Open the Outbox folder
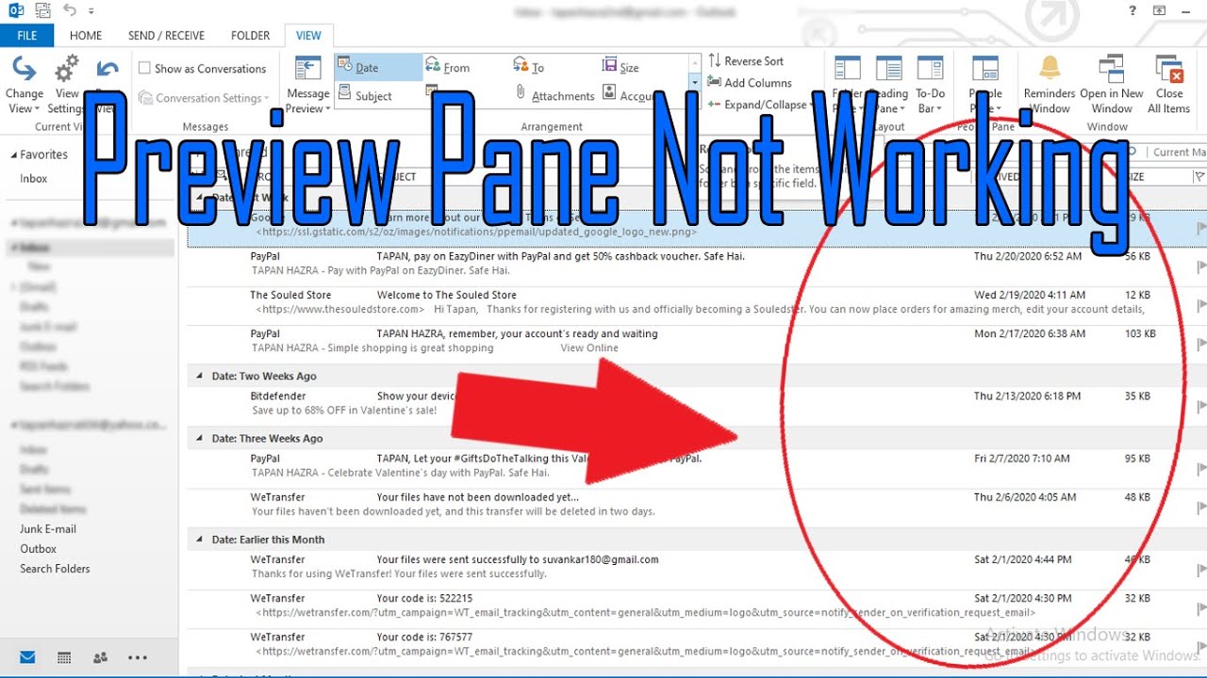Viewport: 1207px width, 678px height. tap(39, 548)
